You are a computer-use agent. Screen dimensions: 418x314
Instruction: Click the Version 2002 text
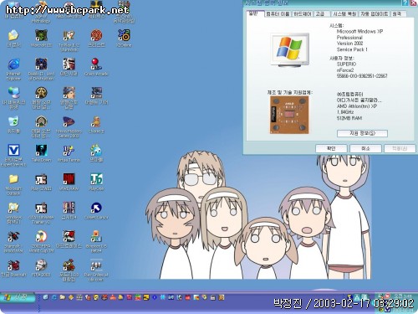(x=349, y=44)
